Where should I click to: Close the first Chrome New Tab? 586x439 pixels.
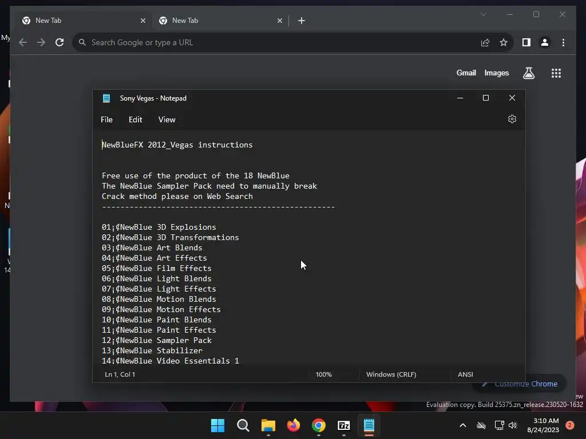(142, 21)
